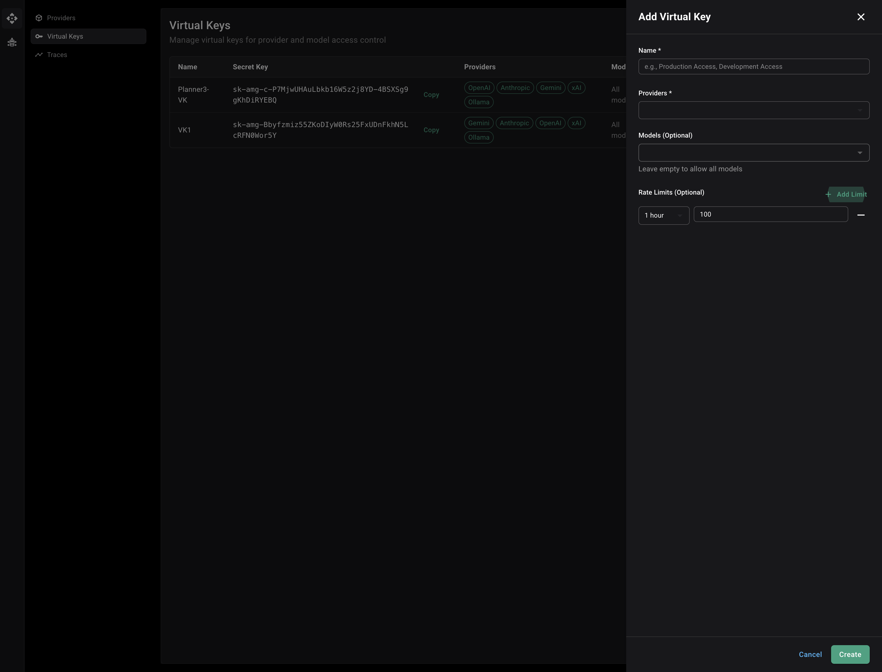Click the plus icon on Add Limit
This screenshot has width=882, height=672.
point(828,194)
